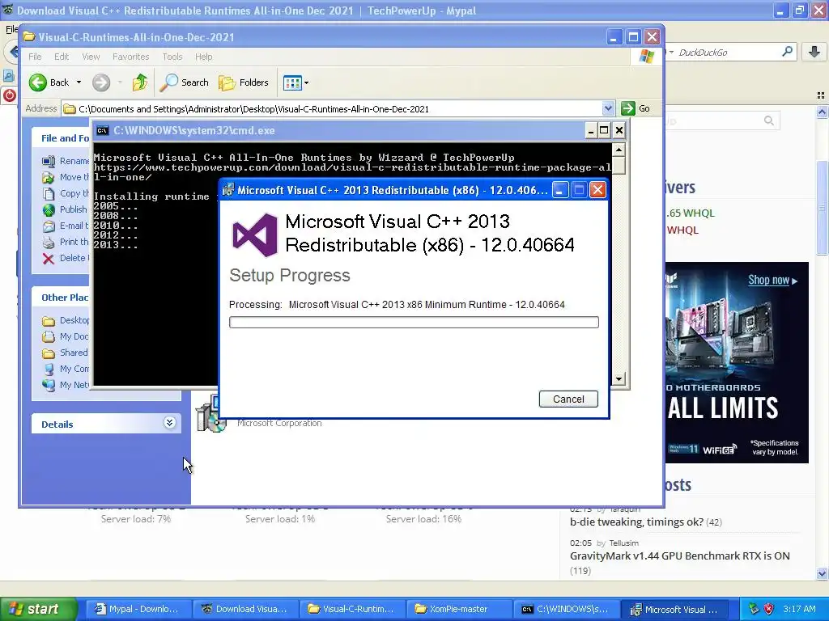The height and width of the screenshot is (621, 829).
Task: Click the Print this file icon
Action: (x=49, y=243)
